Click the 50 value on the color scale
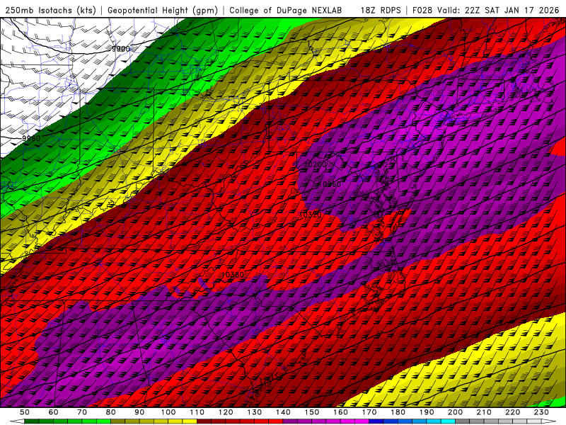This screenshot has width=566, height=425. coord(25,412)
